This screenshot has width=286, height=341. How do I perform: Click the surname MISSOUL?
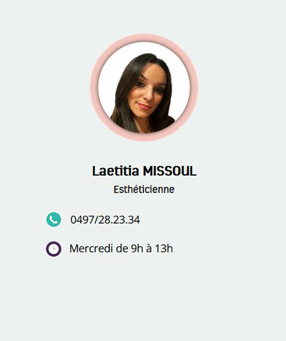tap(170, 171)
